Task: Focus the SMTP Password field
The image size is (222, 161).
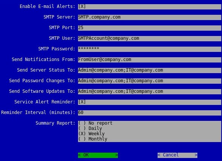Action: coord(150,49)
